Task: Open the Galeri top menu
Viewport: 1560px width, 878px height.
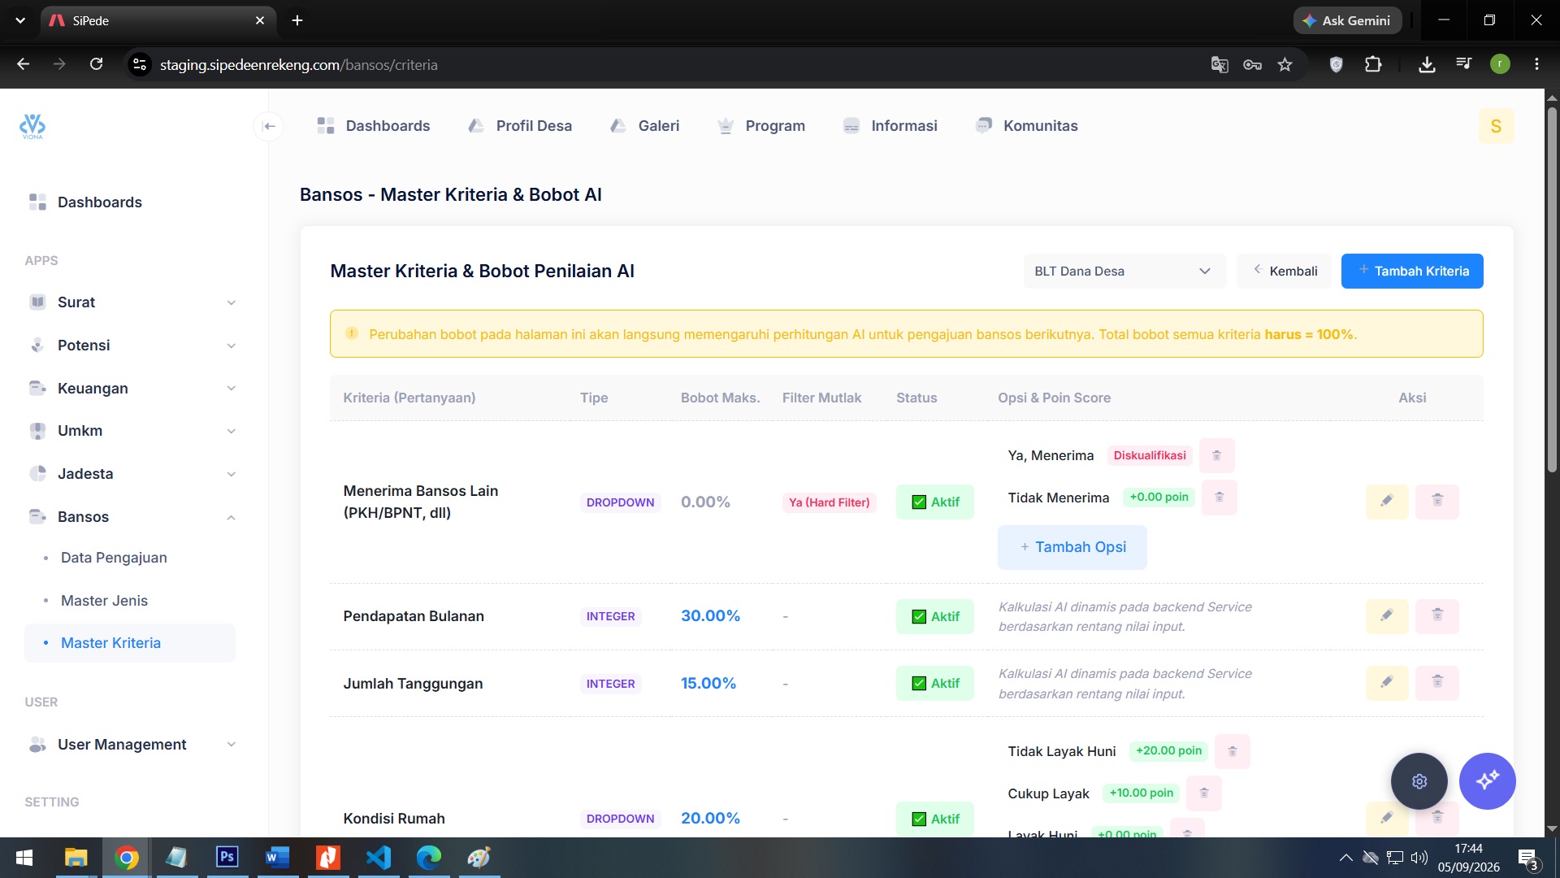Action: click(644, 126)
